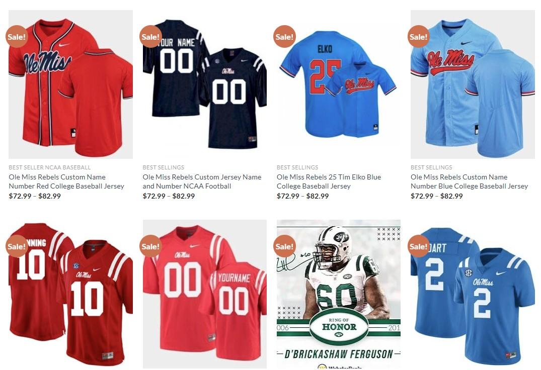Open Ole Miss Rebels Custom Name Red Baseball Jersey link
The image size is (541, 370).
(x=66, y=181)
